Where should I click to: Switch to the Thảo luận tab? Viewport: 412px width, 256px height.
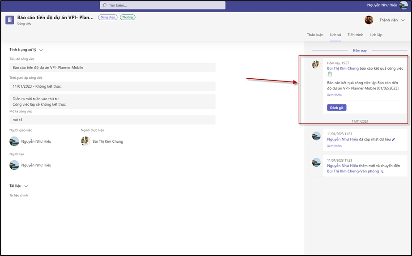[x=315, y=35]
